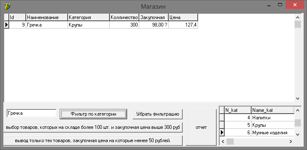This screenshot has height=150, width=307.
Task: Select the purchase price cell '98,00 ?'
Action: 154,25
